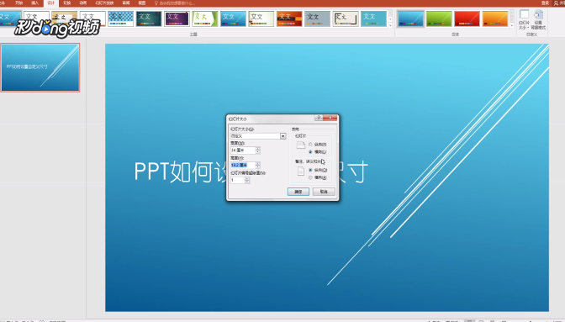565x322 pixels.
Task: Open the Slide Show ribbon tab
Action: [x=104, y=3]
